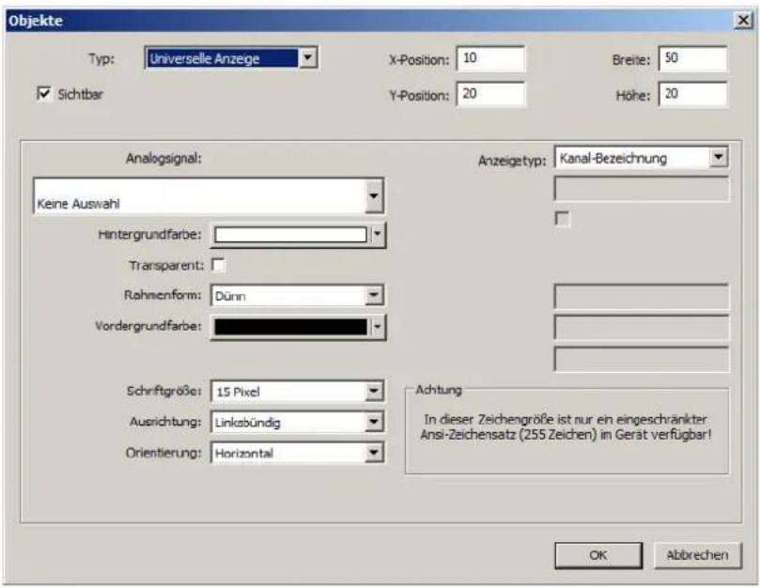760x588 pixels.
Task: Click the Breite input field
Action: (692, 58)
